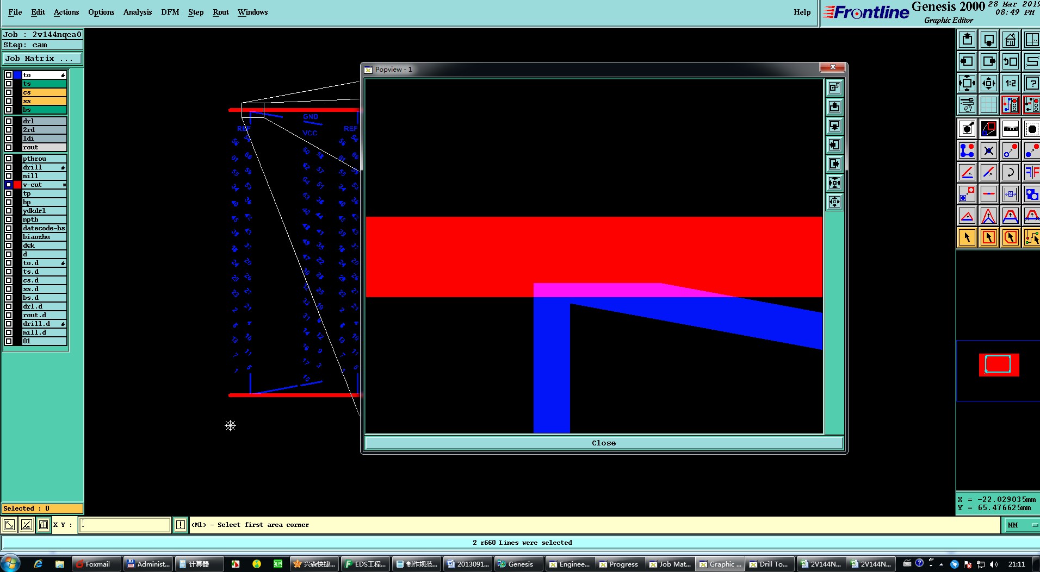The height and width of the screenshot is (572, 1040).
Task: Toggle the grid display icon
Action: [989, 104]
